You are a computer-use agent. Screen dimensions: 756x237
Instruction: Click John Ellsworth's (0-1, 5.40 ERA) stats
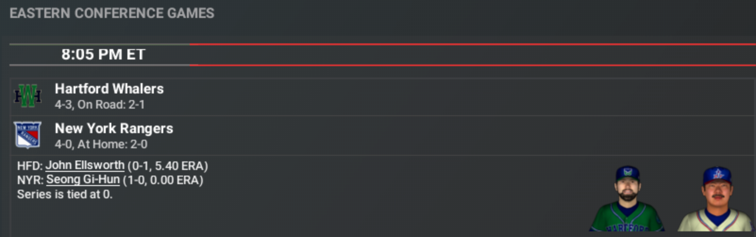[x=168, y=166]
